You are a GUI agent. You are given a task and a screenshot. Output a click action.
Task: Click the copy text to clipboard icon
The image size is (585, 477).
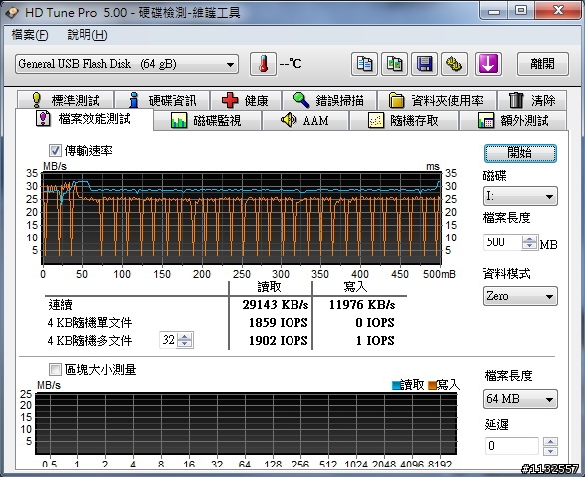coord(364,64)
